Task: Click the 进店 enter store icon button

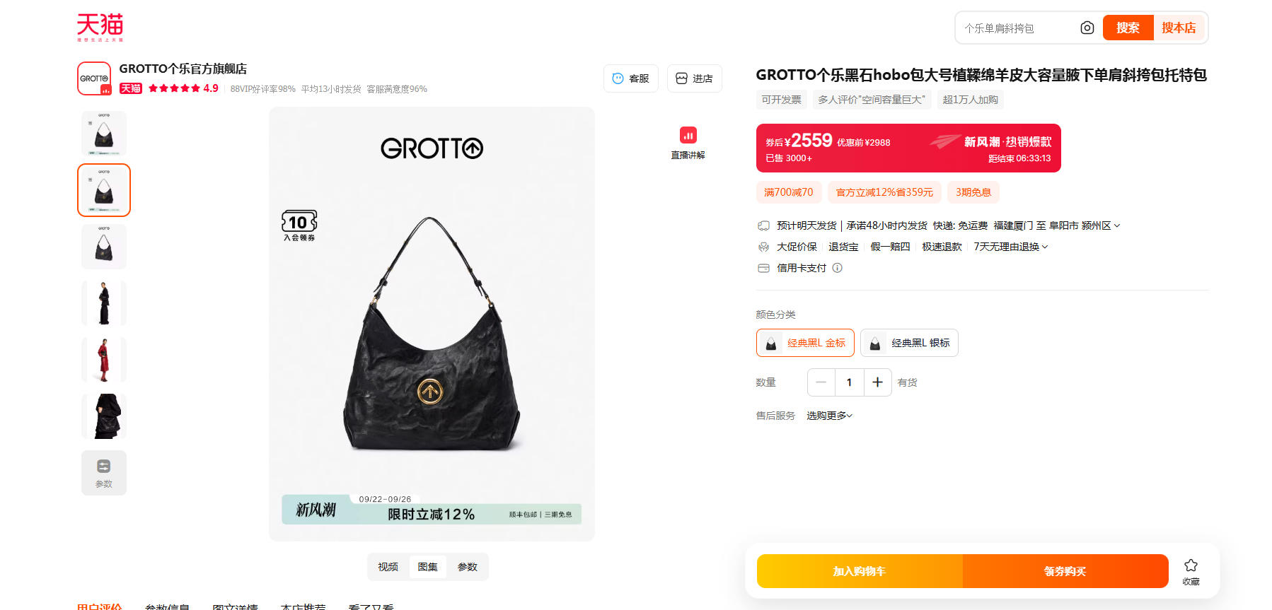Action: pyautogui.click(x=694, y=78)
